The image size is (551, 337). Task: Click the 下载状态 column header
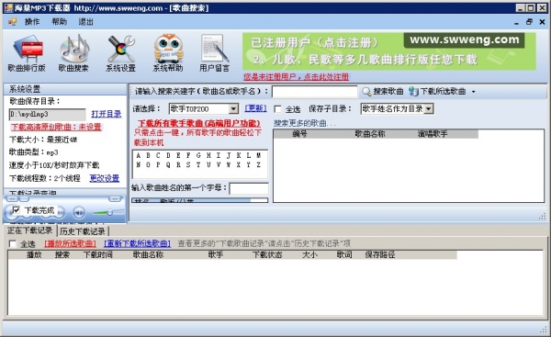(267, 254)
